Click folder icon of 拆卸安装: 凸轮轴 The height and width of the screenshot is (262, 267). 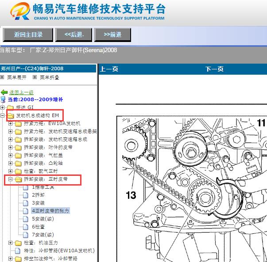tap(18, 163)
